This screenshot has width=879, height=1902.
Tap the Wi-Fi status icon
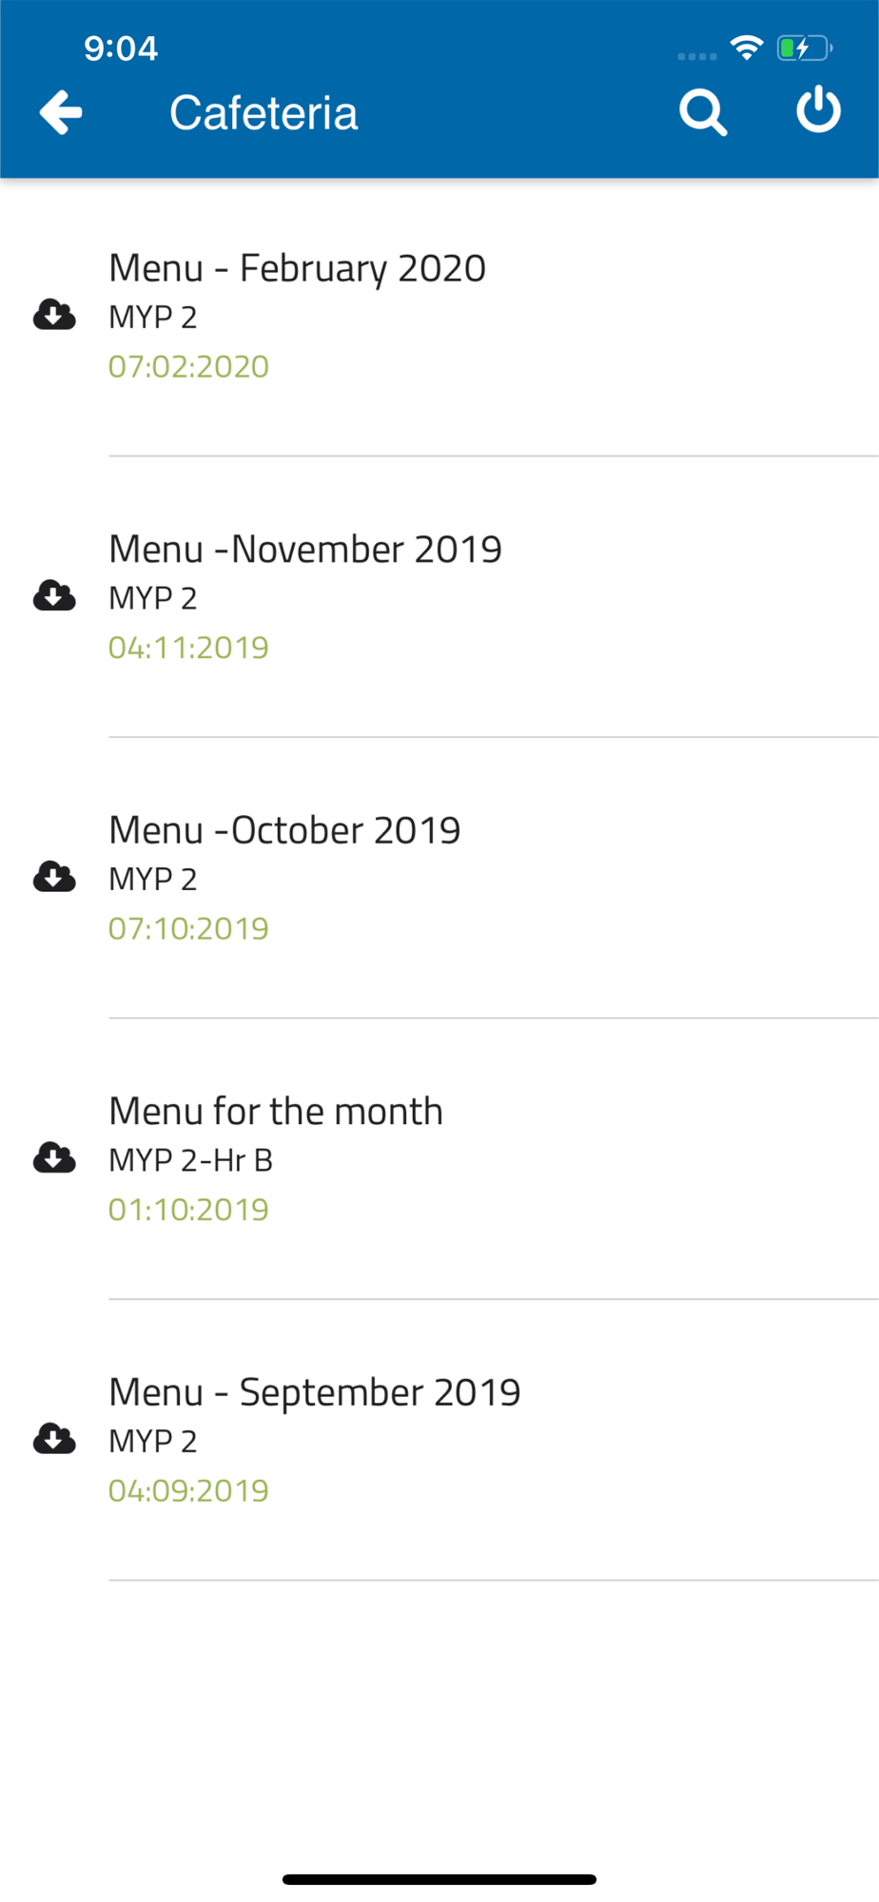(x=747, y=48)
